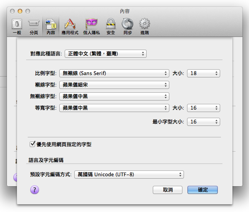
Task: Open the 一般 (General) preferences pane
Action: tap(17, 27)
